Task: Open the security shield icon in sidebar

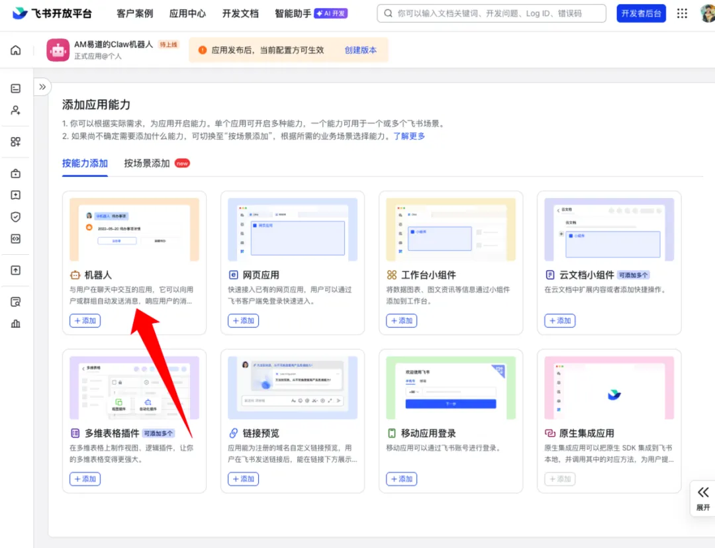Action: click(16, 216)
